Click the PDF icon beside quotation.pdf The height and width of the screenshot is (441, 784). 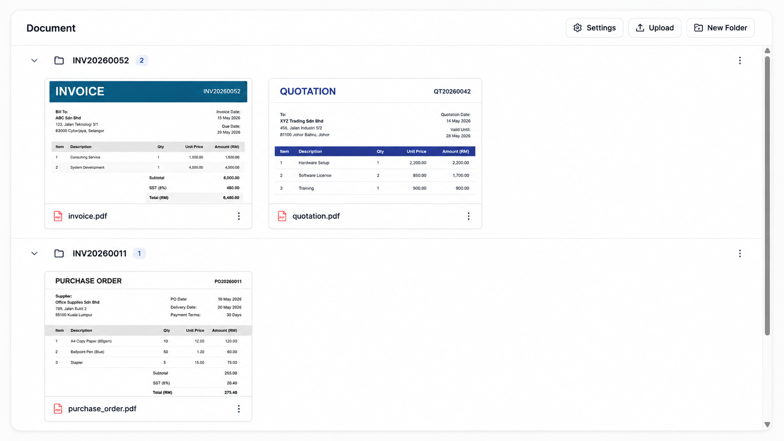pyautogui.click(x=282, y=216)
